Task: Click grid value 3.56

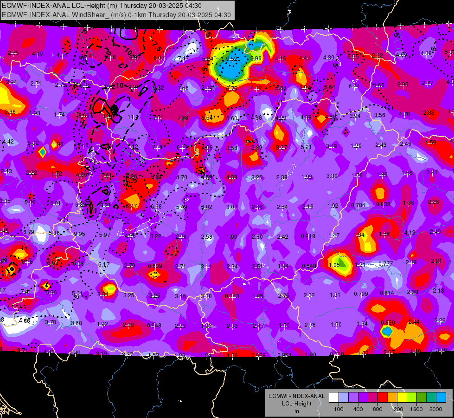Action: [380, 115]
